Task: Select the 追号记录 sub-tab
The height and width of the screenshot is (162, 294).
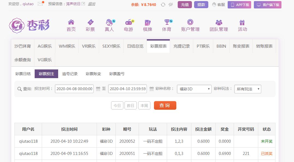Action: click(x=70, y=74)
